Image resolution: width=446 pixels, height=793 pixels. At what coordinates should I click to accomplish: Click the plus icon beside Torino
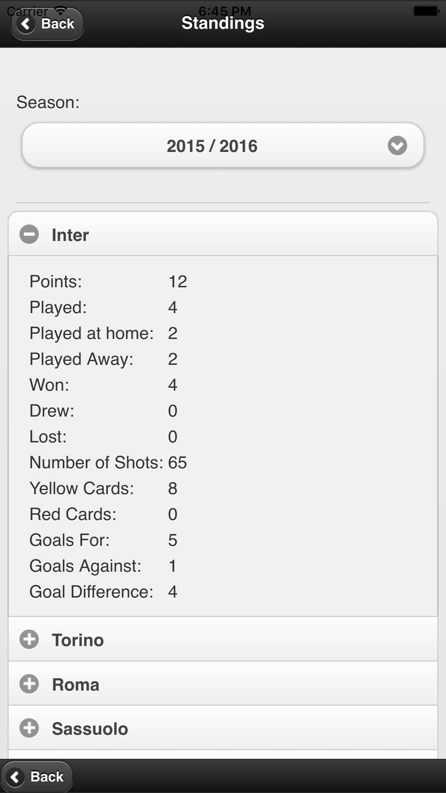coord(29,640)
